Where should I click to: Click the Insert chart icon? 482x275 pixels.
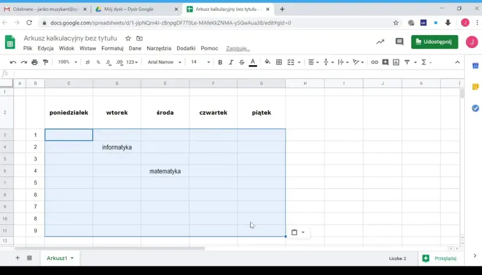[x=396, y=62]
